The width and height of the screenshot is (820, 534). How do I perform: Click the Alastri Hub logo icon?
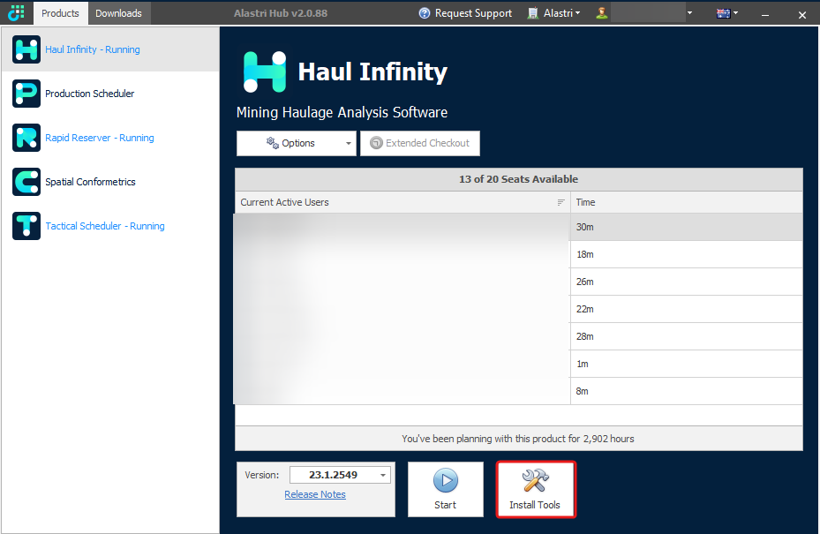[16, 12]
